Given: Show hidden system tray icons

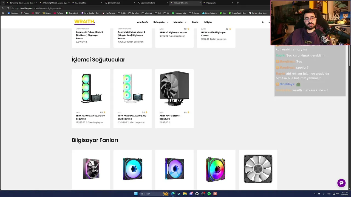Looking at the screenshot, I should [315, 194].
